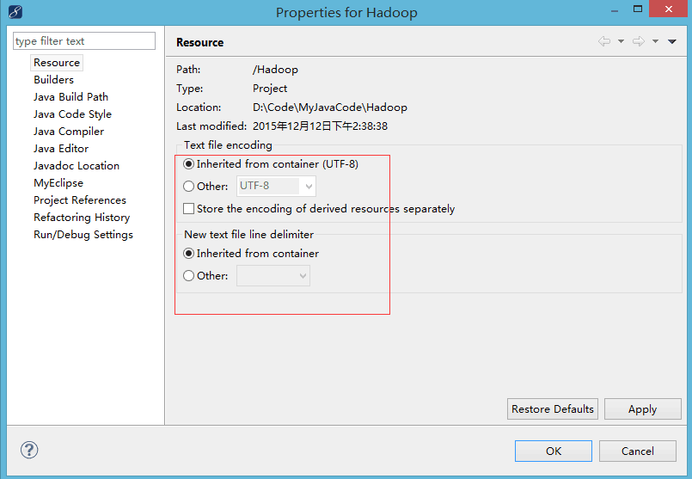This screenshot has height=479, width=692.
Task: Maximize the Properties for Hadoop window
Action: coord(638,9)
